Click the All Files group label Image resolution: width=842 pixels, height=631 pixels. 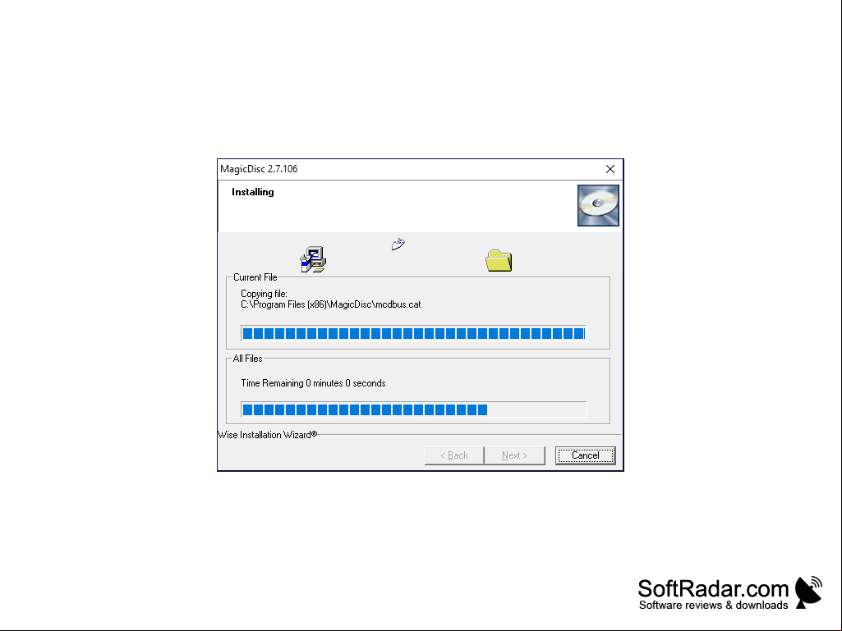click(x=247, y=359)
